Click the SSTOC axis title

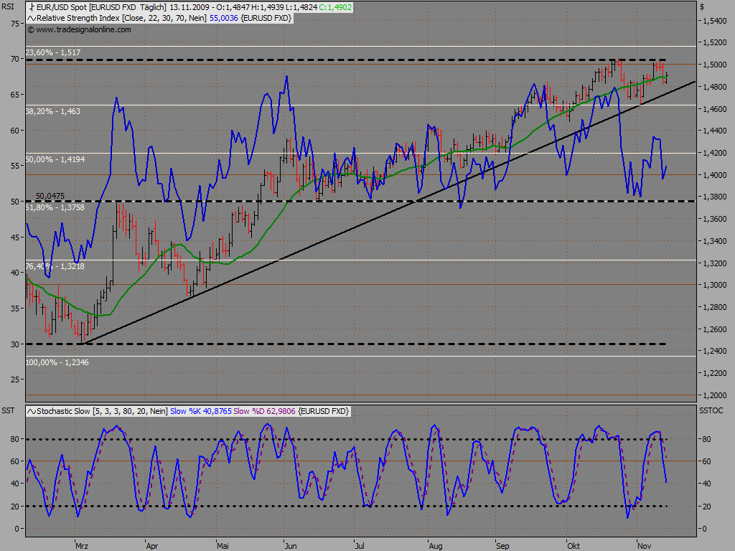711,411
